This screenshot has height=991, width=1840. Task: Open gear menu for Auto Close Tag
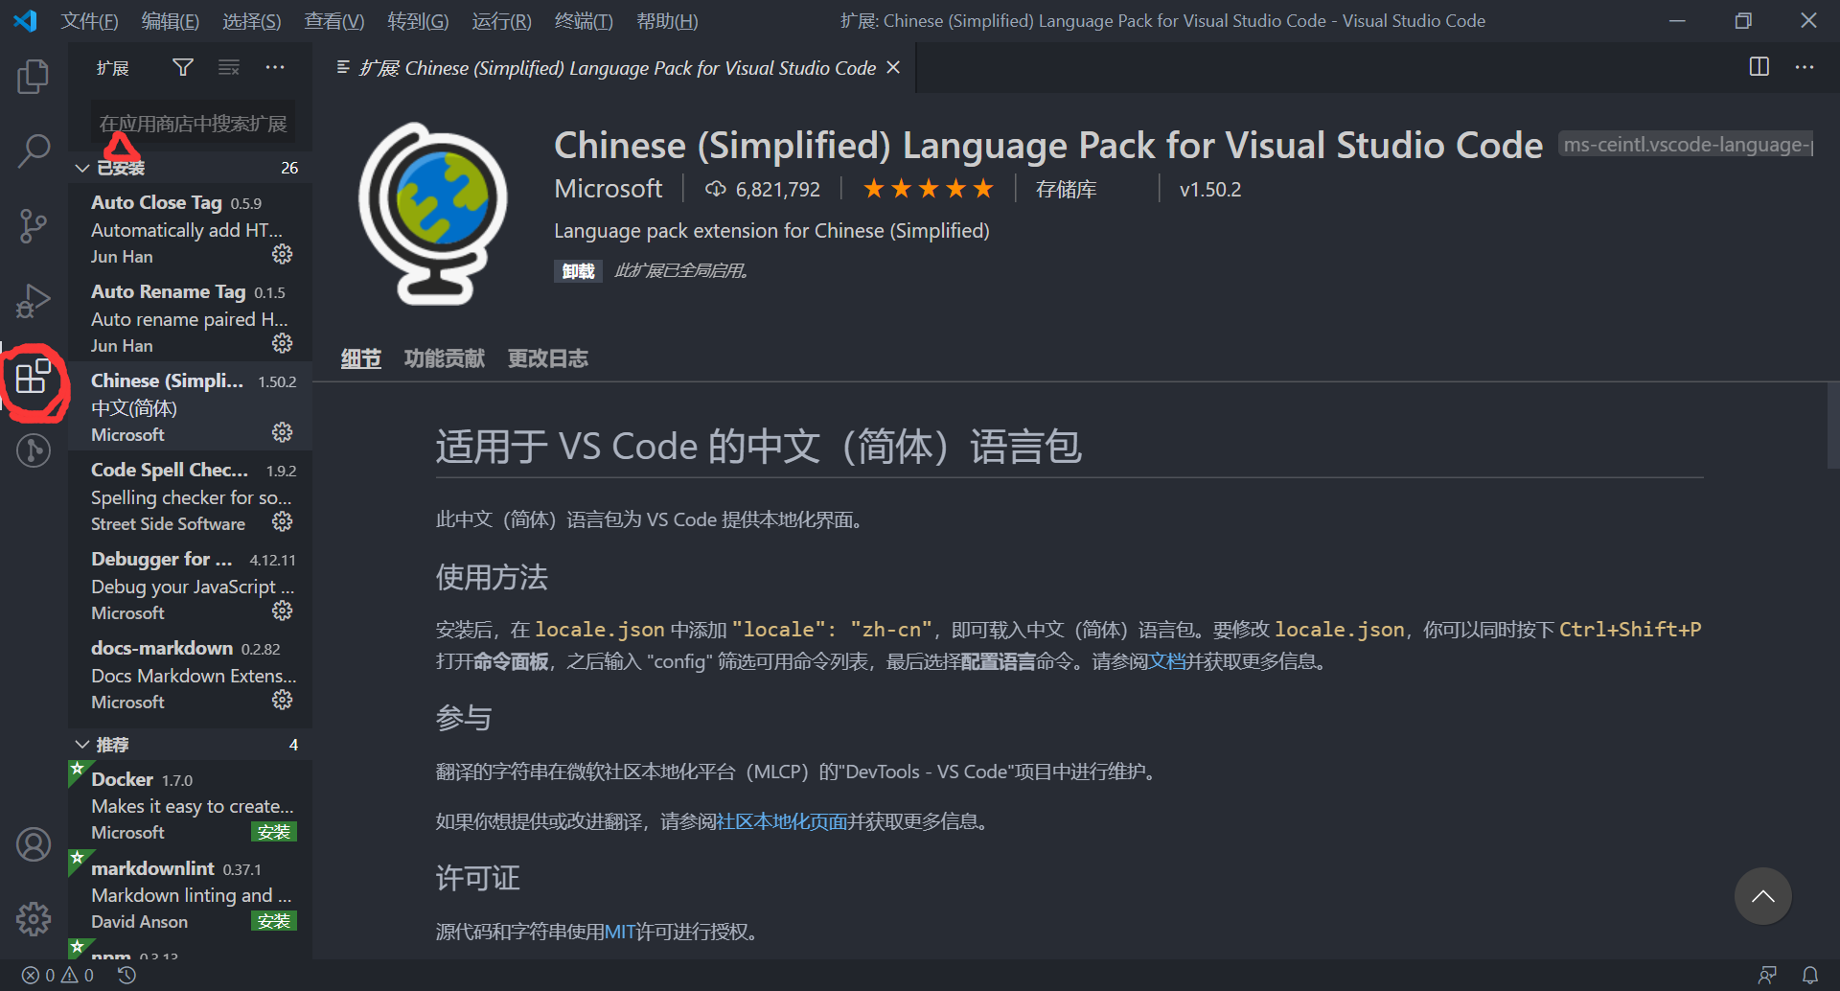pos(282,254)
